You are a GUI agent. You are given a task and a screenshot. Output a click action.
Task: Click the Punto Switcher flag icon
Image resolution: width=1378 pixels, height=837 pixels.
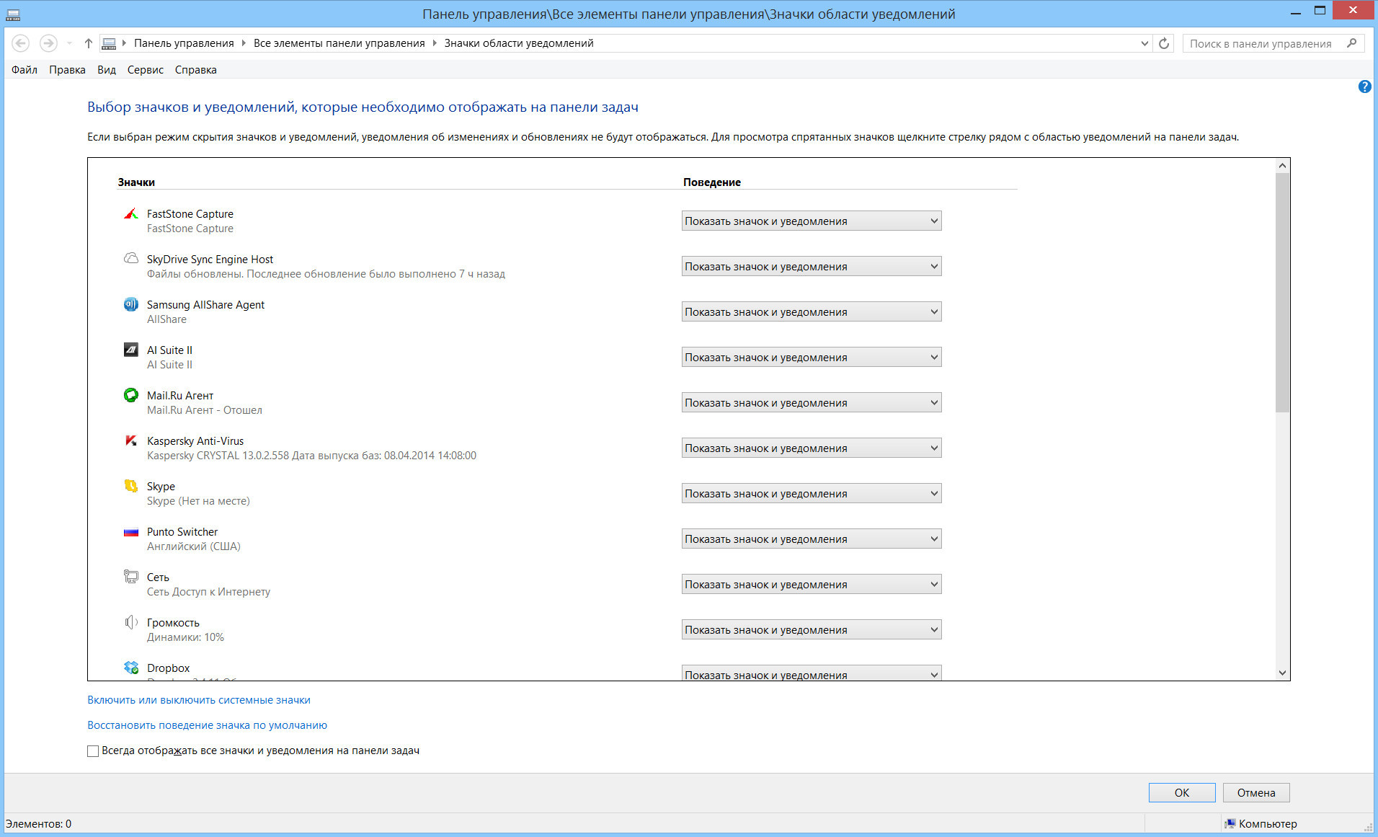130,532
